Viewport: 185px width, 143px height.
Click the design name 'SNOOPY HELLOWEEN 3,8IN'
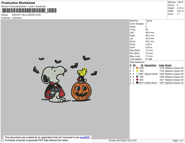click(x=27, y=15)
